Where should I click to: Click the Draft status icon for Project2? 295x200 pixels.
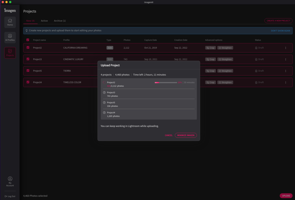pos(256,48)
